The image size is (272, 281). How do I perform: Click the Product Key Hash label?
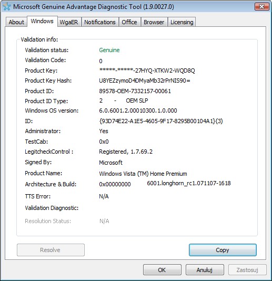[x=48, y=81]
